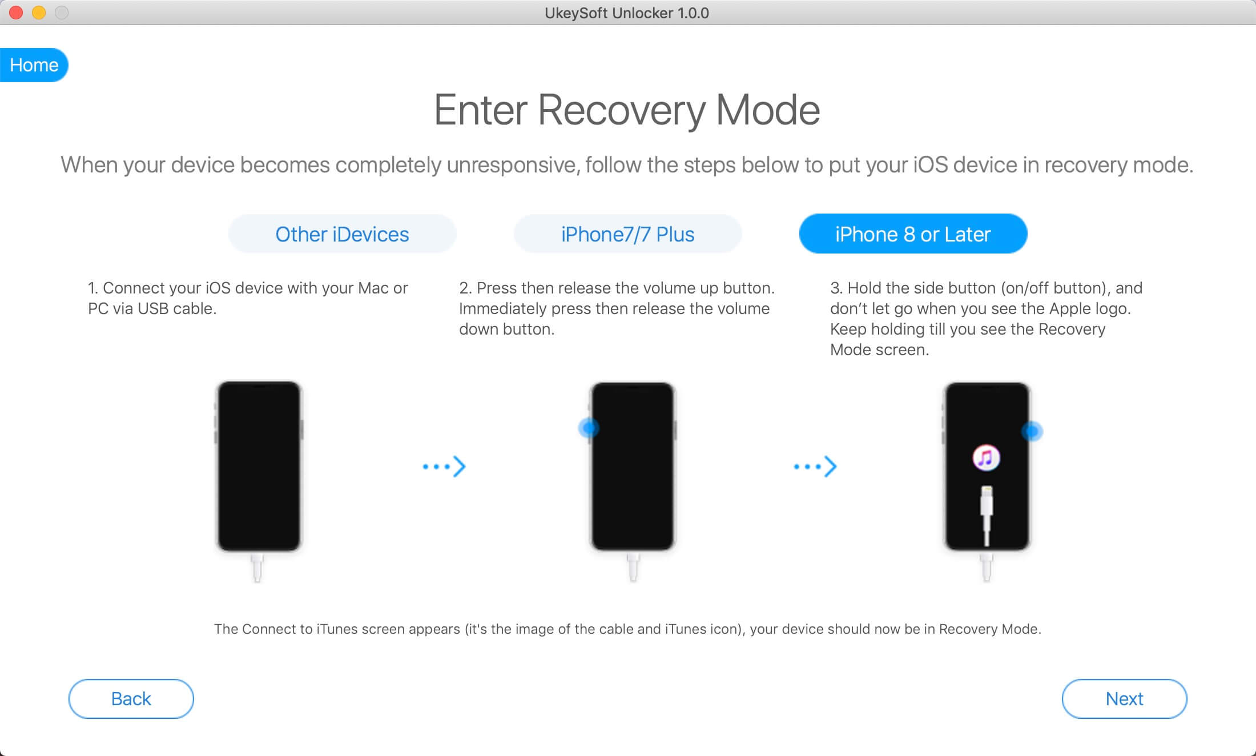Toggle iPhone 8 or Later recovery instructions

point(912,233)
